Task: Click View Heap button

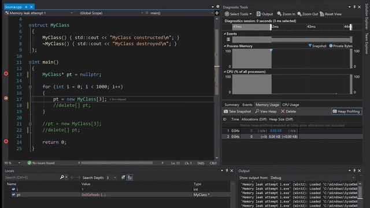Action: pos(266,112)
